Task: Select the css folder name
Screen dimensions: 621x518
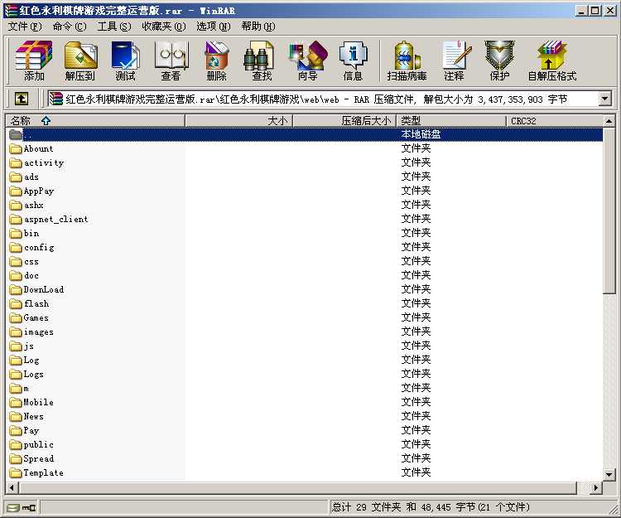Action: [x=31, y=262]
